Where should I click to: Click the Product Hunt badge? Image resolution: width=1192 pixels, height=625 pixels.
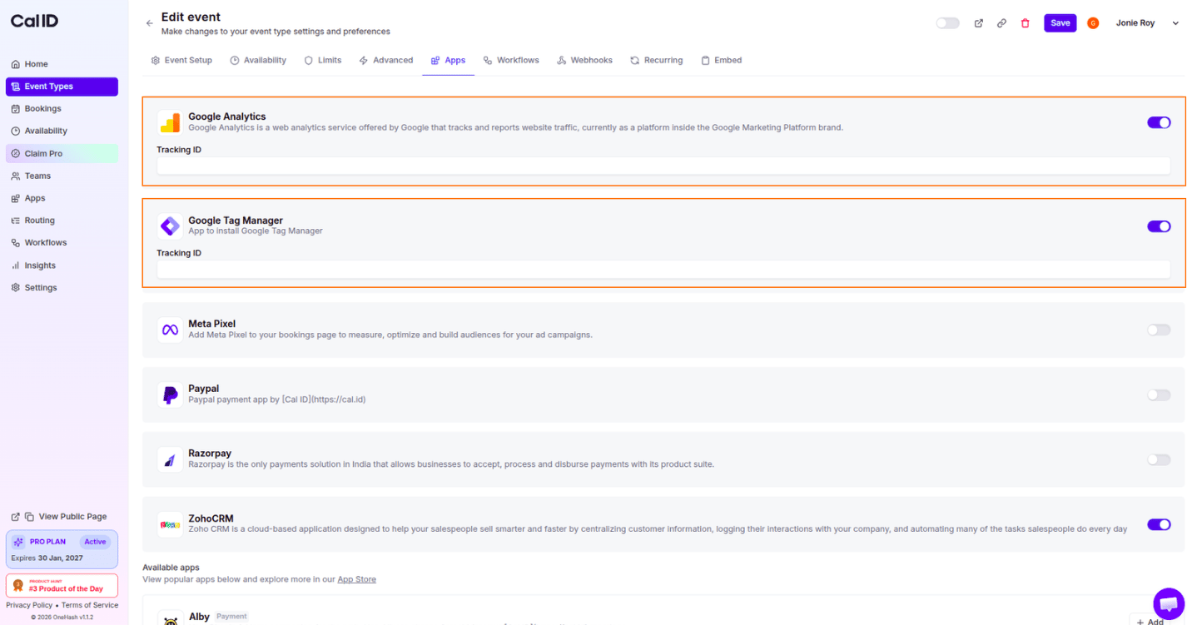[x=62, y=585]
